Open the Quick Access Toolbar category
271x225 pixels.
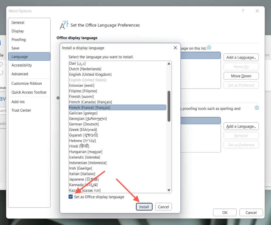pos(29,92)
